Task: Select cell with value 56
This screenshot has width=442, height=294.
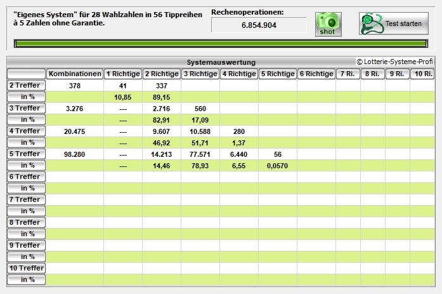Action: (x=278, y=154)
